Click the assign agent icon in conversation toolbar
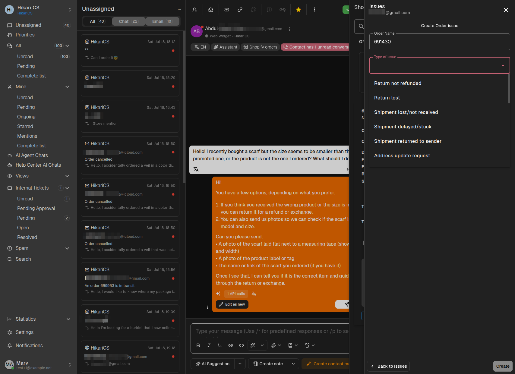Viewport: 515px width, 374px height. tap(195, 10)
